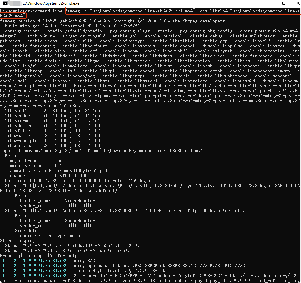The height and width of the screenshot is (283, 301).
Task: Click the libavutil version row
Action: [x=52, y=111]
